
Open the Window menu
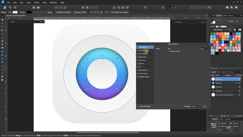(53, 3)
